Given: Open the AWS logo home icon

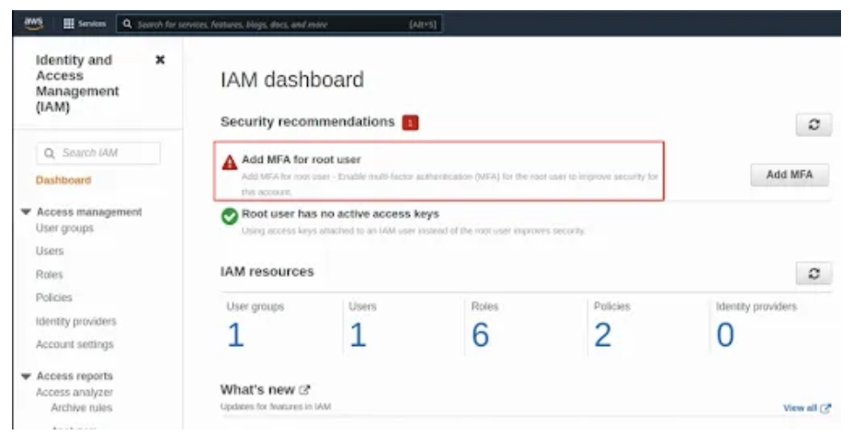Looking at the screenshot, I should [34, 23].
